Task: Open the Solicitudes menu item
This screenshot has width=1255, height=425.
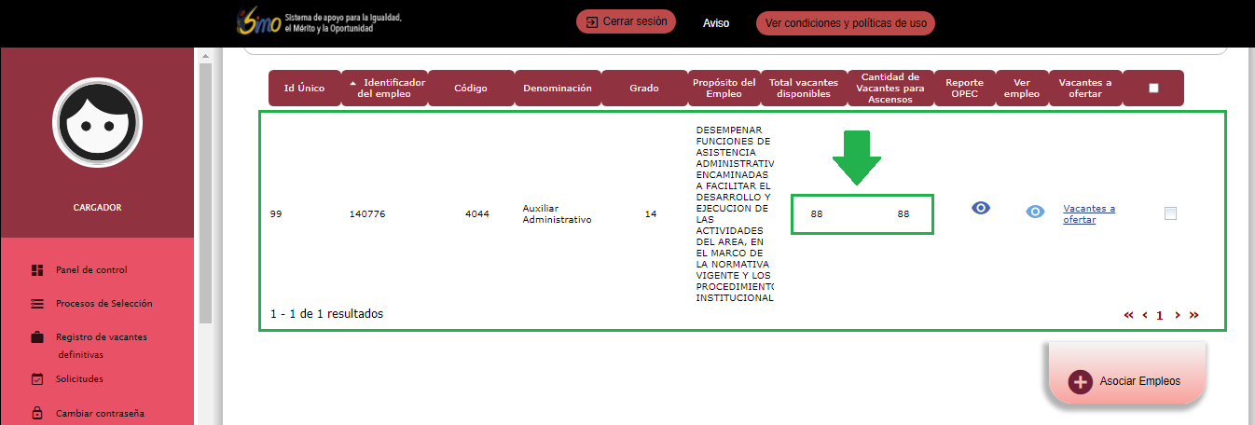Action: [x=79, y=379]
